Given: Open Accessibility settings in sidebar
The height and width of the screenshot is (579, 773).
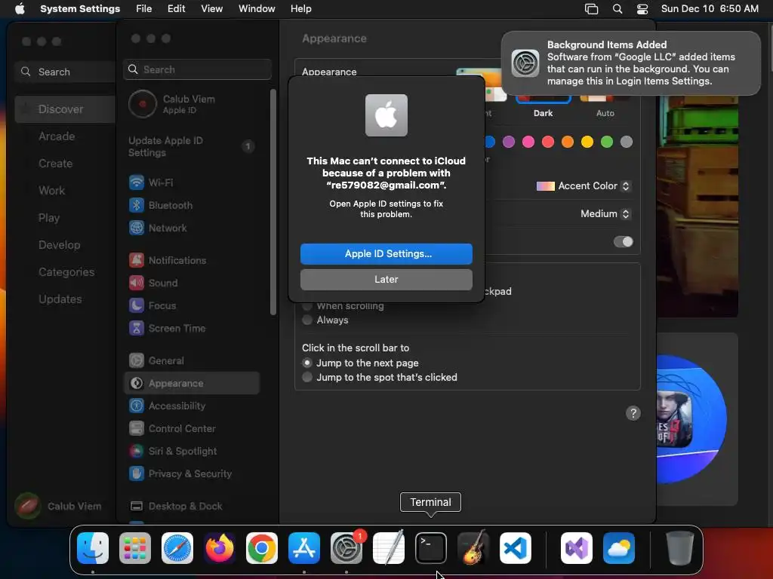Looking at the screenshot, I should pos(192,406).
